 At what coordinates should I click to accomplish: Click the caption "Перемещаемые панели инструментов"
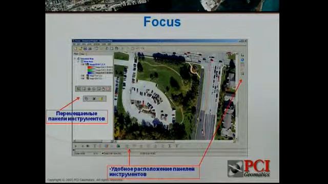tap(76, 116)
